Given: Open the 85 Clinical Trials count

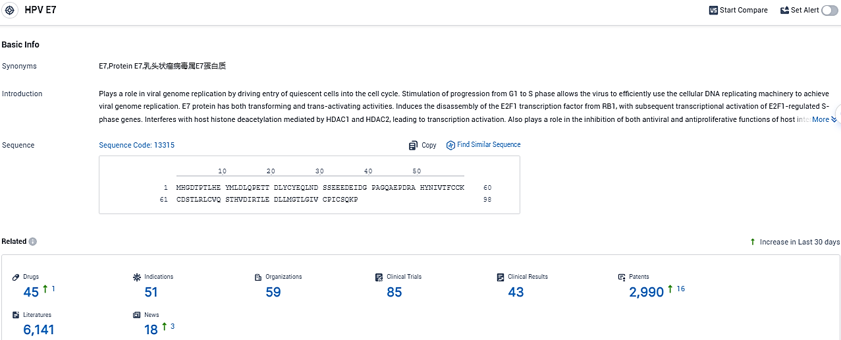Looking at the screenshot, I should (x=394, y=292).
